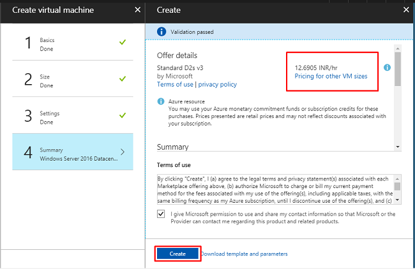This screenshot has width=415, height=269.
Task: Open the privacy policy link
Action: point(218,84)
